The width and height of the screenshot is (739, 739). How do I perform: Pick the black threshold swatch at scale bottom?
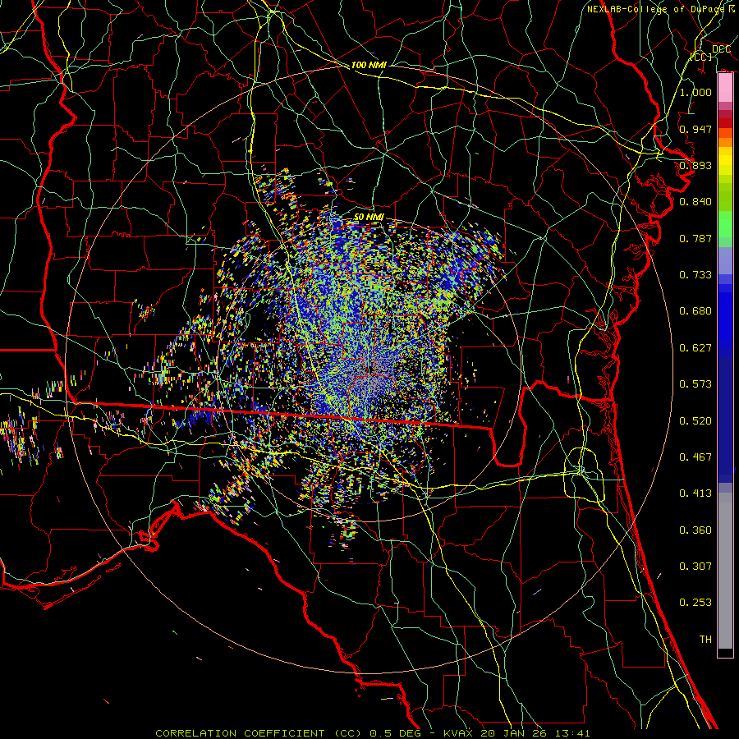725,652
